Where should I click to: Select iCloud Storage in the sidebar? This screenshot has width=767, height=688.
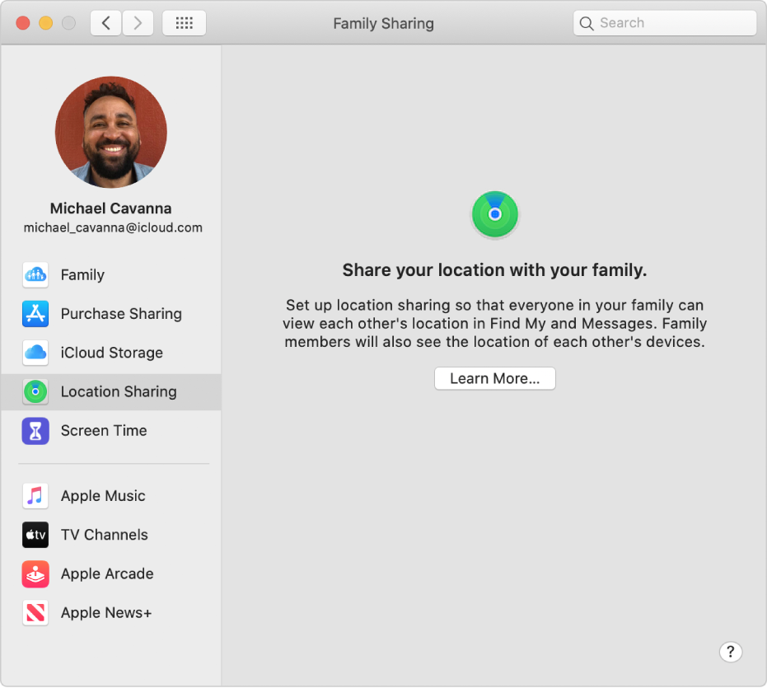point(111,353)
